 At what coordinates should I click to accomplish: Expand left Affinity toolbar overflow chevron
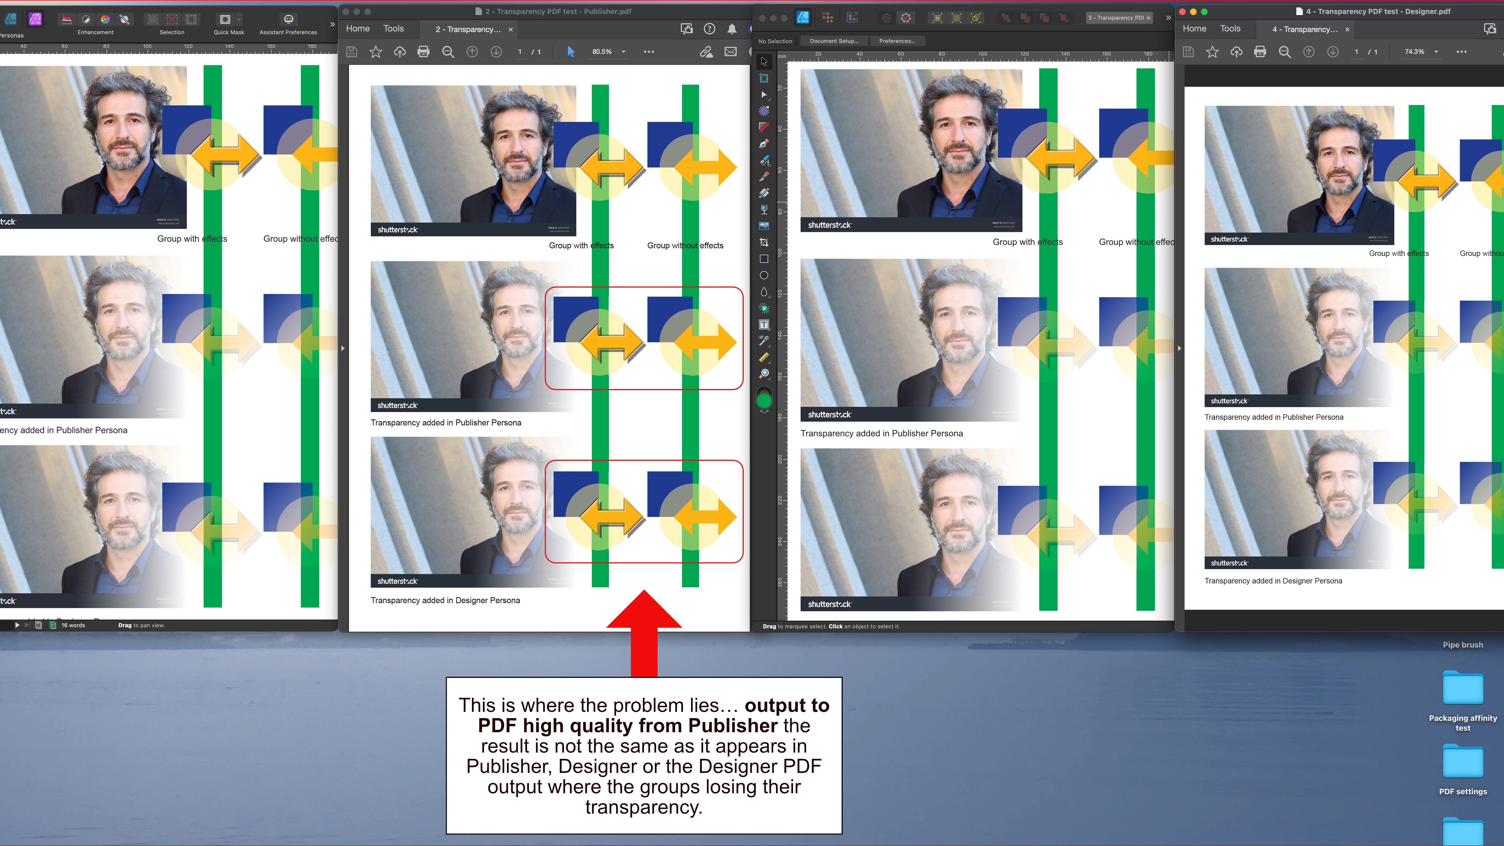click(x=332, y=25)
